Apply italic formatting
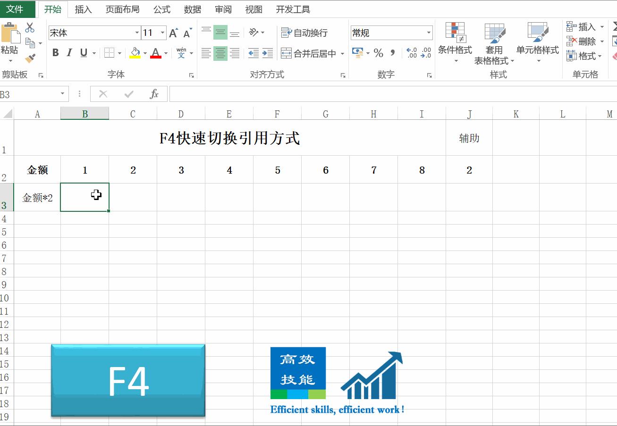 (68, 53)
